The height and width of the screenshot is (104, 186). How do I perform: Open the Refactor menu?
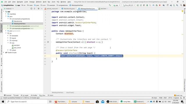(x=39, y=2)
